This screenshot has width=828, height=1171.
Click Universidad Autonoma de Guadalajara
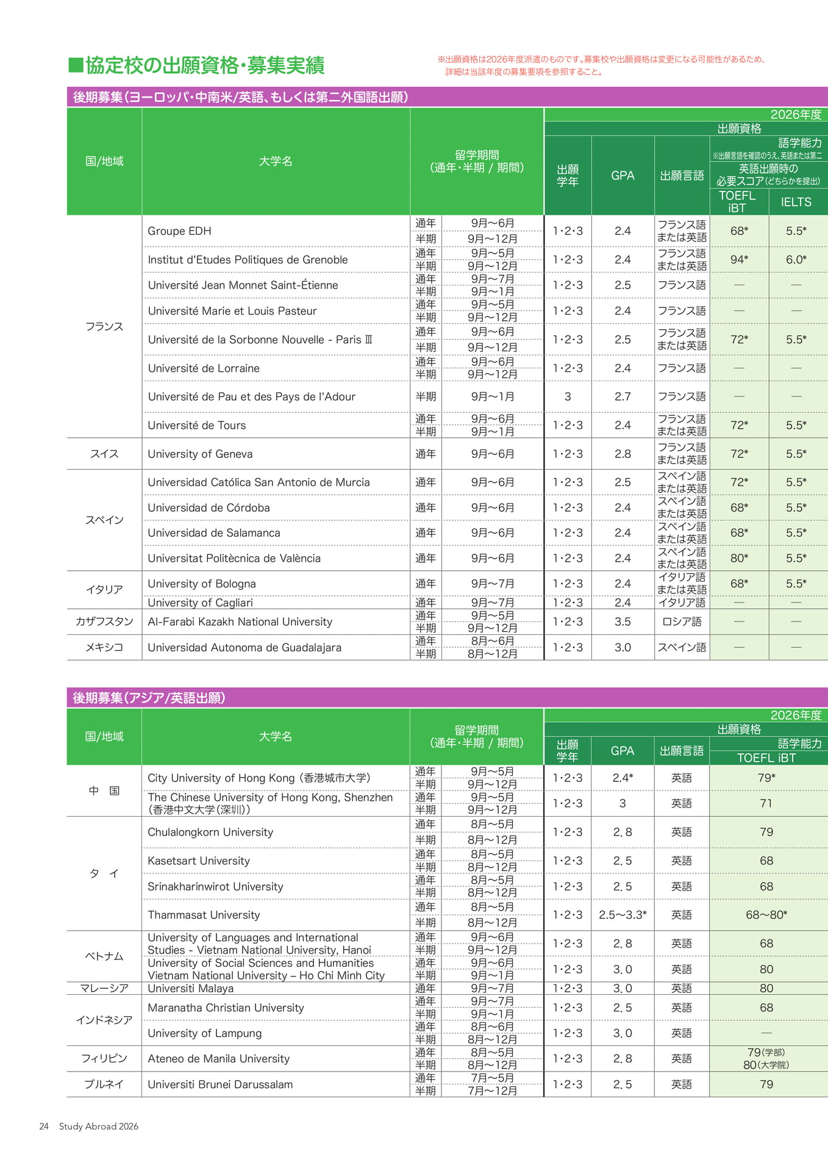coord(244,648)
